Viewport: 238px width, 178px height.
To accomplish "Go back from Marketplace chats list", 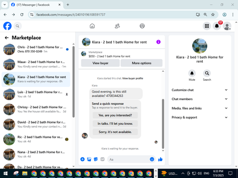I will pos(7,37).
